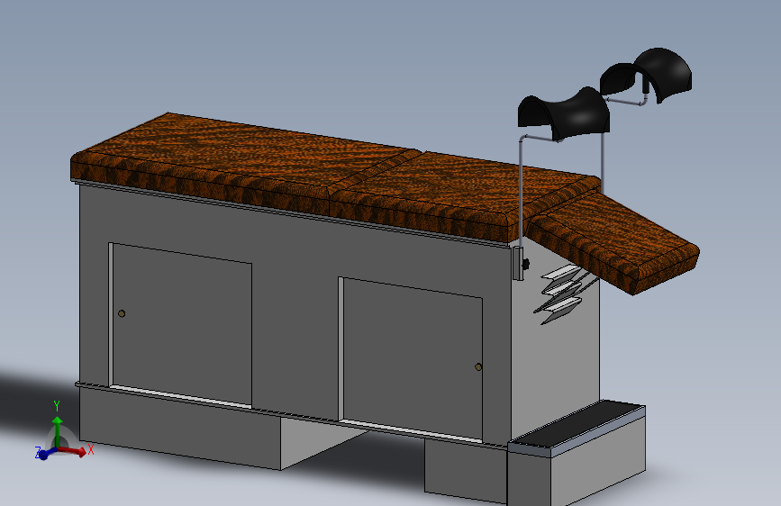The width and height of the screenshot is (781, 506).
Task: Click the blue Z axis of the triad
Action: coord(46,454)
